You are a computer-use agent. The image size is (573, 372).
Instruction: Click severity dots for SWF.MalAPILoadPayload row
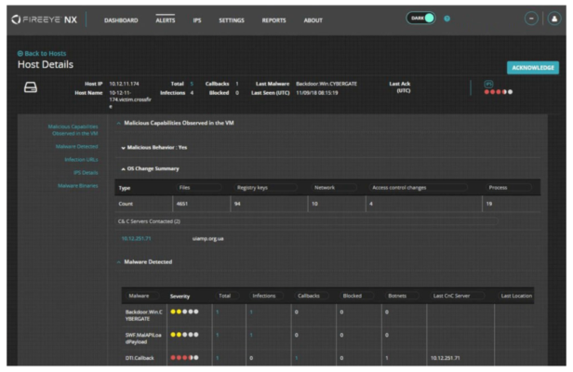[184, 335]
